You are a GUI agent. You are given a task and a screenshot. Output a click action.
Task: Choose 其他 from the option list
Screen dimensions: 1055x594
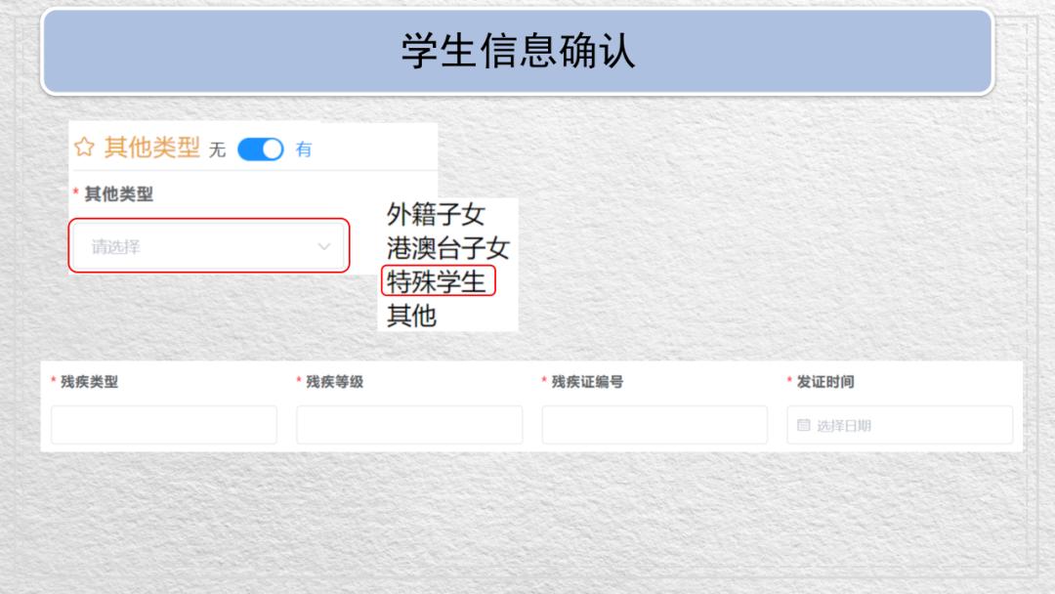(x=411, y=316)
